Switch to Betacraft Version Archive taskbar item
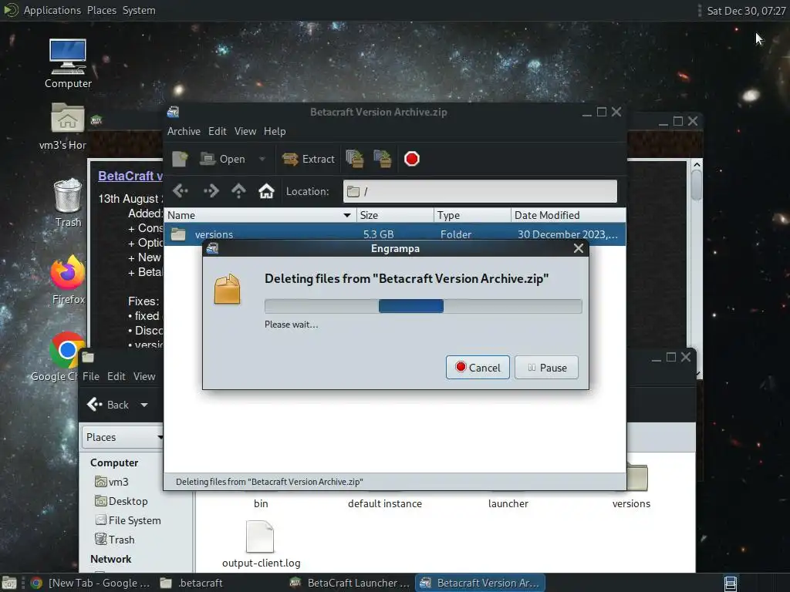 point(481,583)
